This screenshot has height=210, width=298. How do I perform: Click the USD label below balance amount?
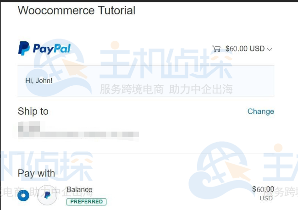pos(266,198)
